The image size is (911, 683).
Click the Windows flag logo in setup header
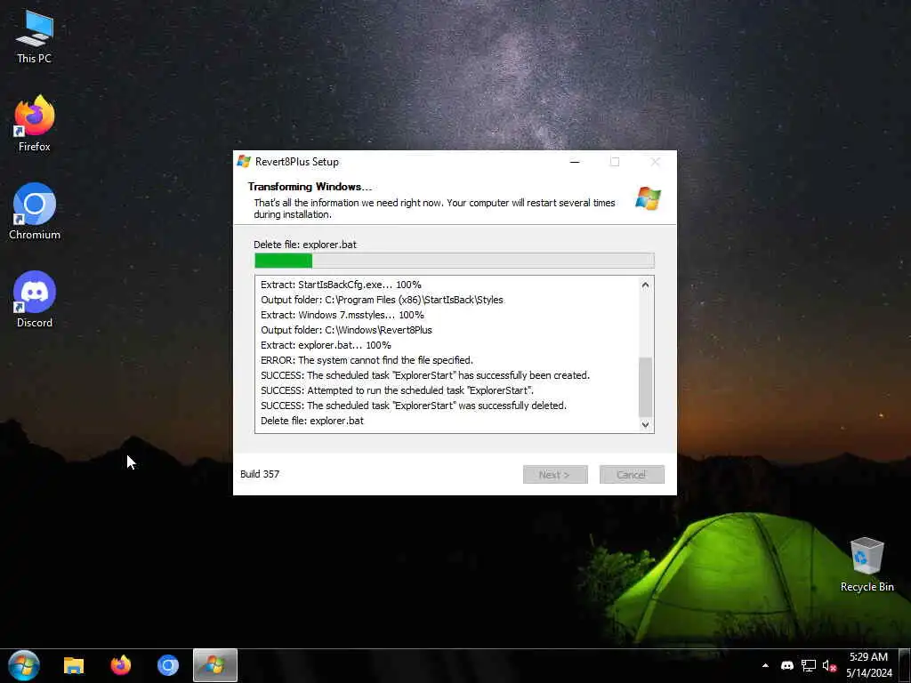click(x=648, y=198)
